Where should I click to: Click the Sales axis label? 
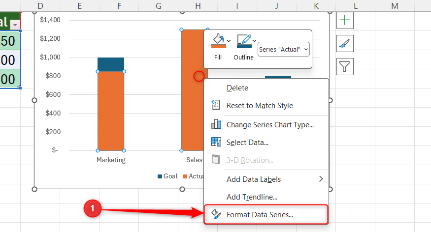(195, 160)
